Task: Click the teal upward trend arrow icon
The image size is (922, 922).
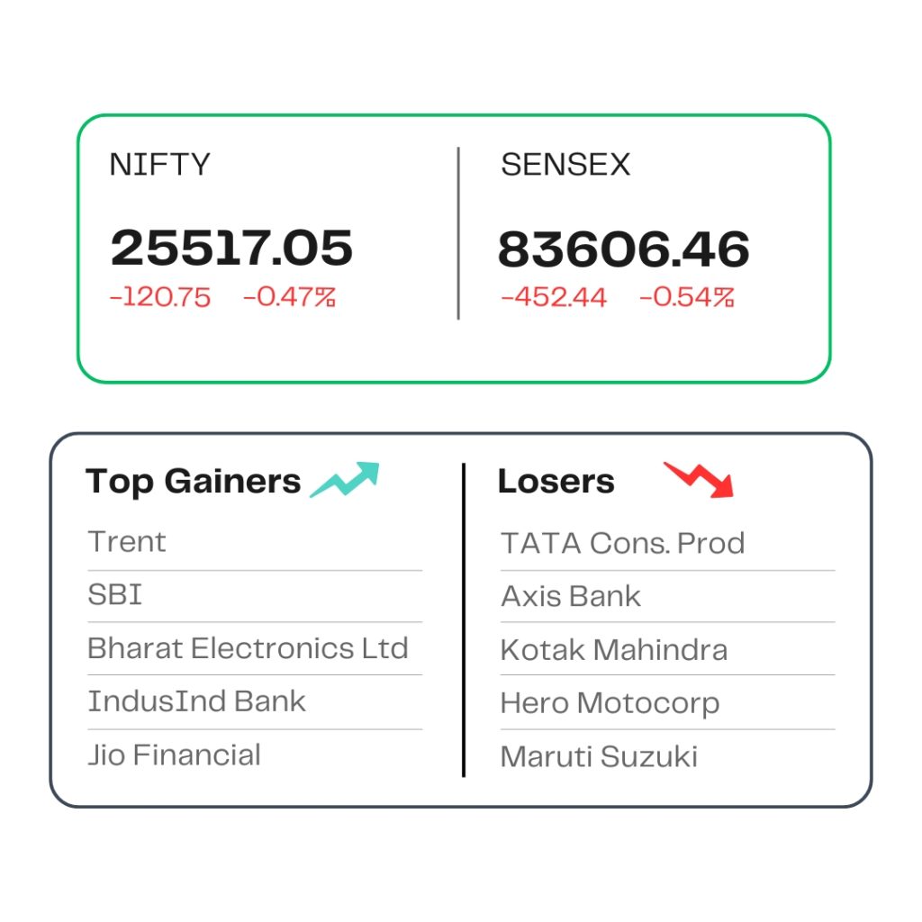Action: [345, 480]
